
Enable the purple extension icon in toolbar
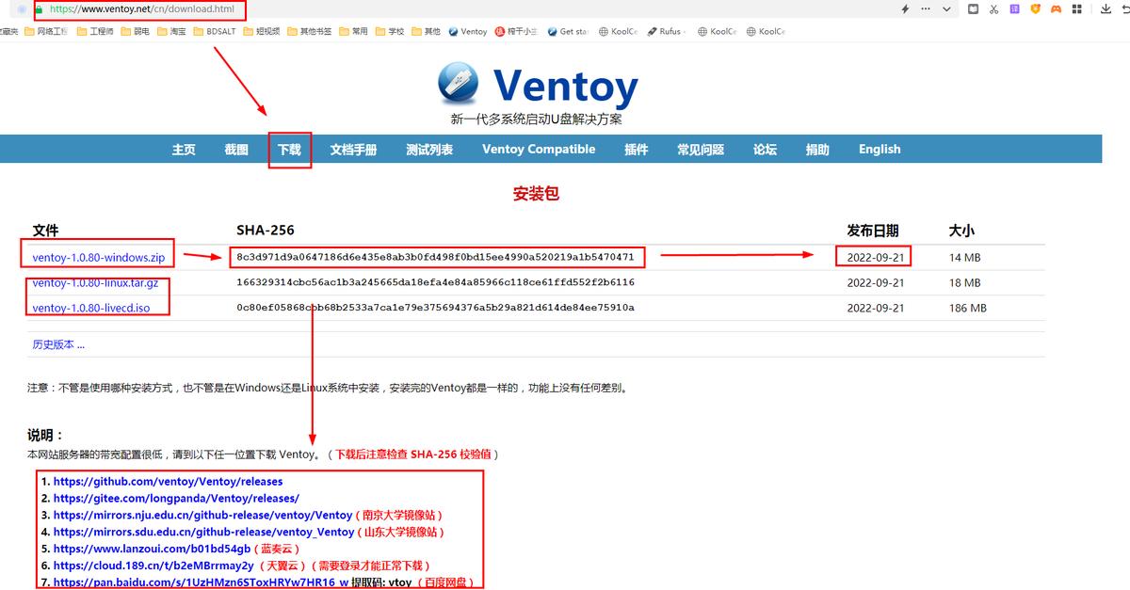(1014, 9)
